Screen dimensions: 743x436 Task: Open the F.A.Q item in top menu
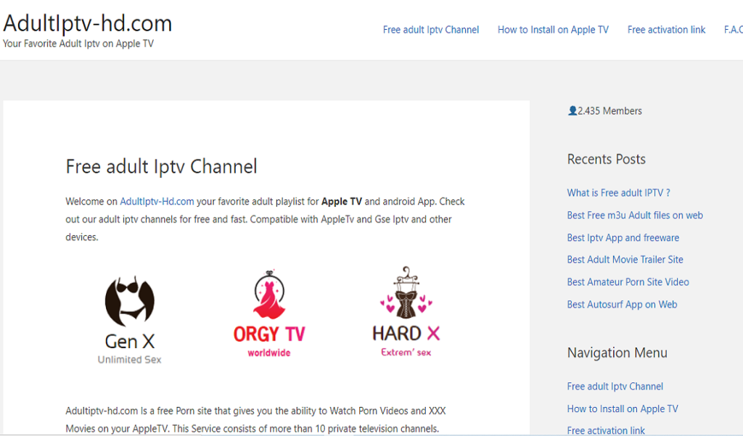pyautogui.click(x=733, y=30)
